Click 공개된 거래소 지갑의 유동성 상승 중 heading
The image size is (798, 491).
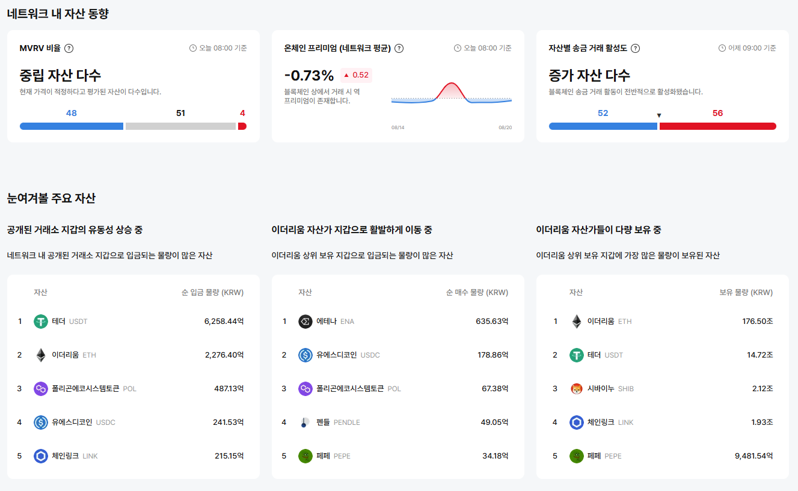75,230
